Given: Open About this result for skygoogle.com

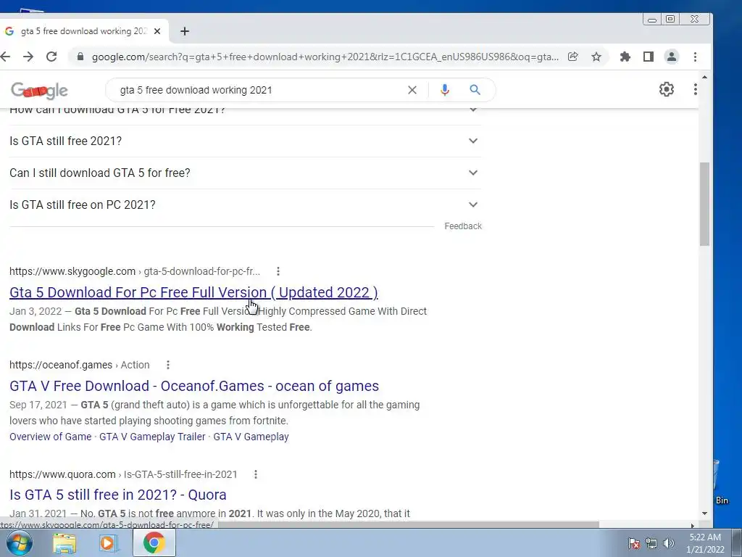Looking at the screenshot, I should coord(278,271).
